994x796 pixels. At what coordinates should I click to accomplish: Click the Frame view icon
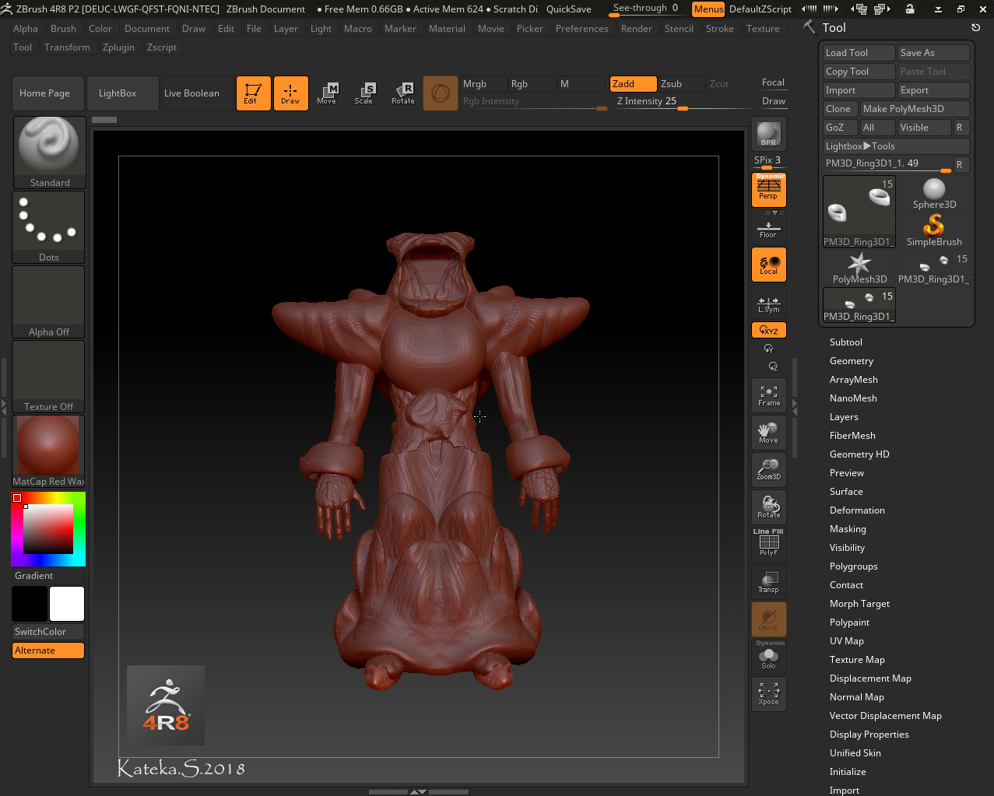tap(768, 396)
